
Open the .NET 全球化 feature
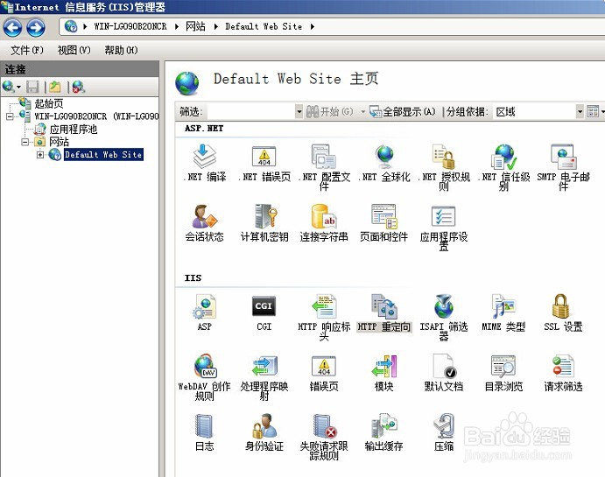click(x=384, y=163)
